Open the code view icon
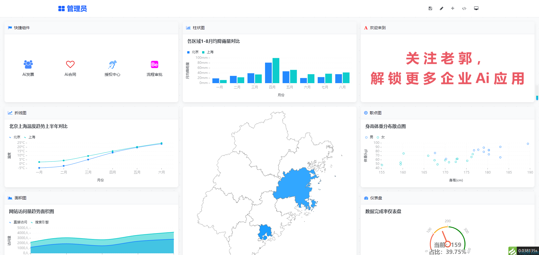This screenshot has height=255, width=539. coord(464,8)
